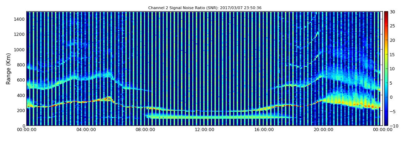The height and width of the screenshot is (143, 405).
Task: Click the SNR colorbar gradient strip
Action: coord(386,69)
